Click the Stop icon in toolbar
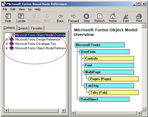Screen dimensions: 148x117 [x=86, y=16]
